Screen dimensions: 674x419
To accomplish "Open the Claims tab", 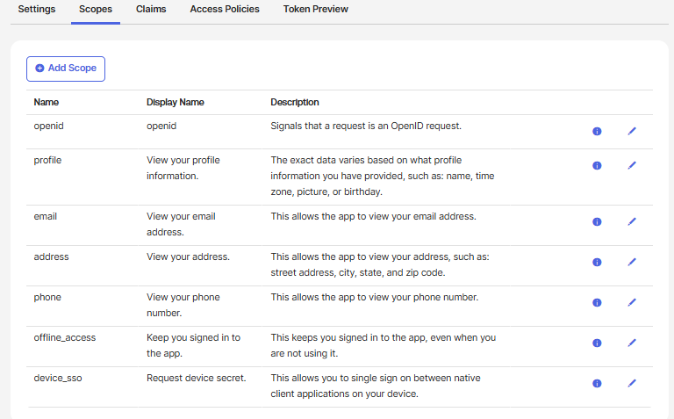I will [x=151, y=9].
